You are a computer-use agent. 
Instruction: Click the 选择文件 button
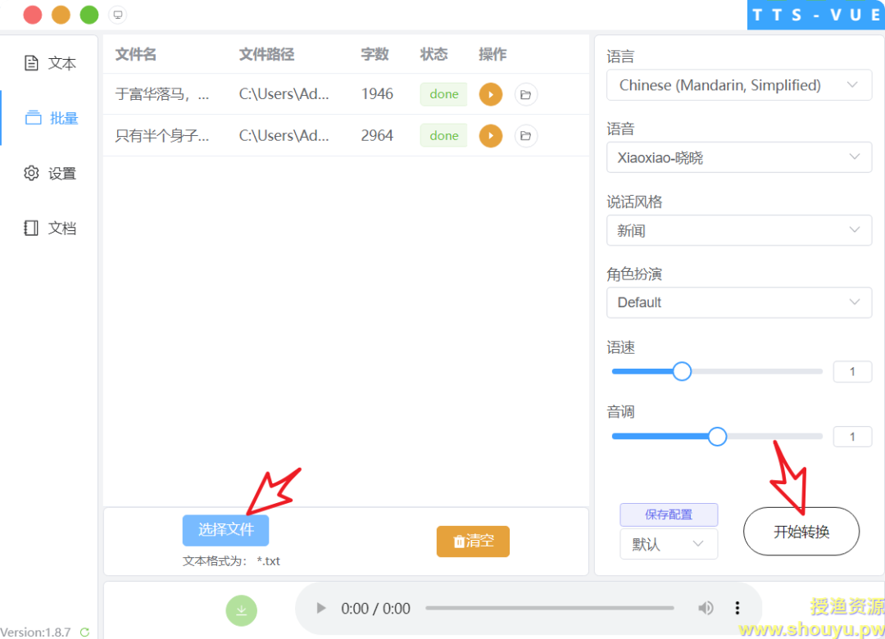pos(225,530)
